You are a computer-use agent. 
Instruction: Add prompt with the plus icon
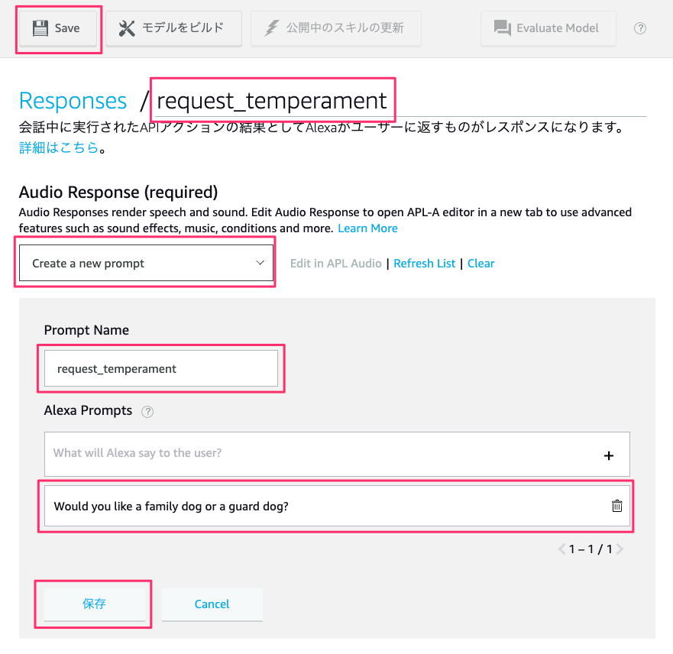click(x=609, y=455)
